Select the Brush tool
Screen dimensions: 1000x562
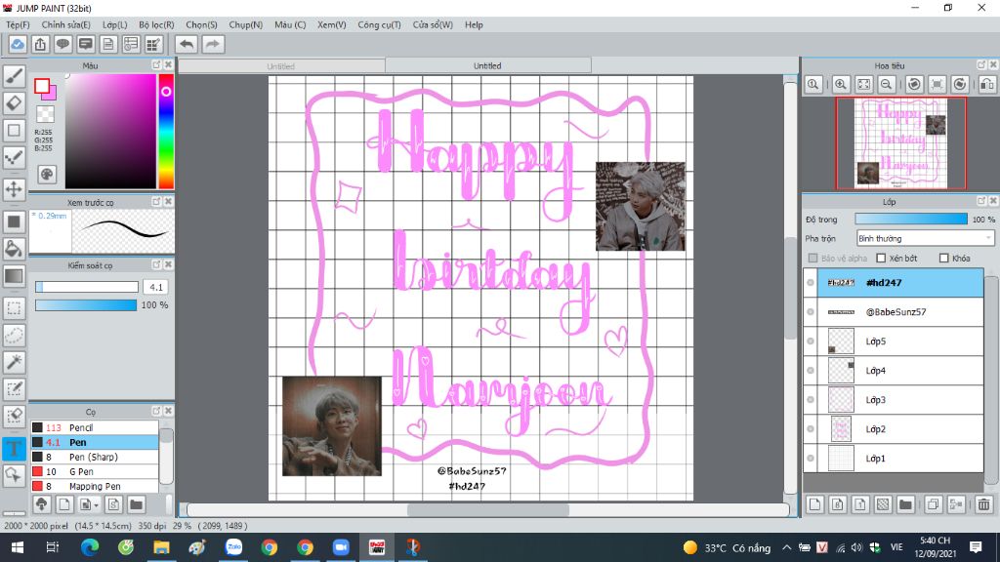(14, 76)
